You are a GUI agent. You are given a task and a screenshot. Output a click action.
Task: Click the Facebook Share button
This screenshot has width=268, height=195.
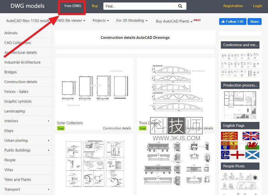tap(254, 21)
